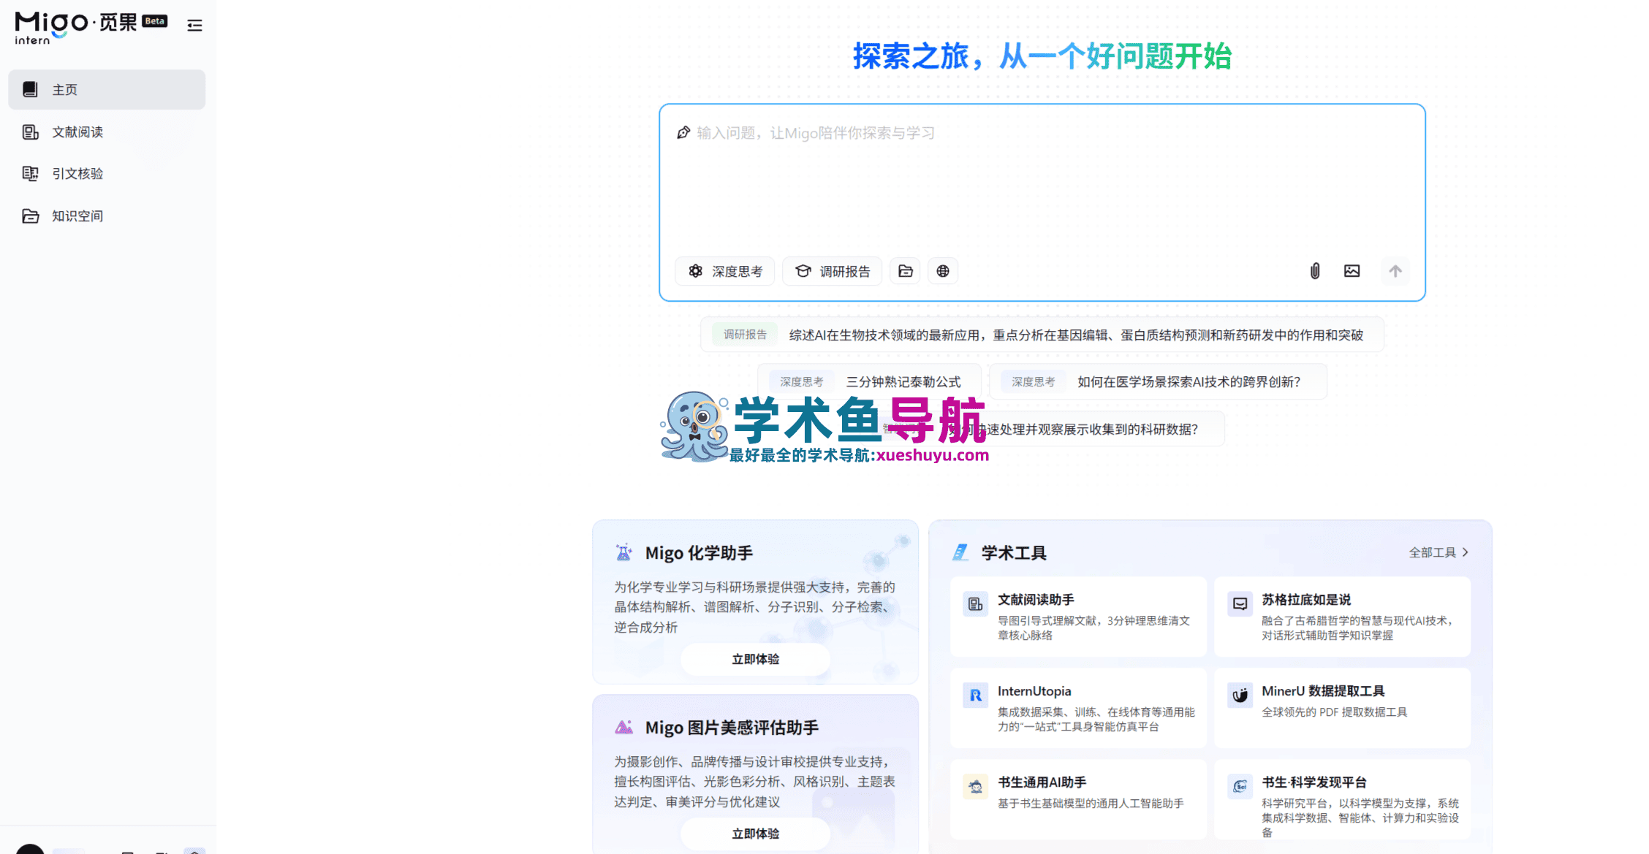Screen dimensions: 1649x854
Task: Click 立即体验 under Migo 图片美感评估助手
Action: coord(756,834)
